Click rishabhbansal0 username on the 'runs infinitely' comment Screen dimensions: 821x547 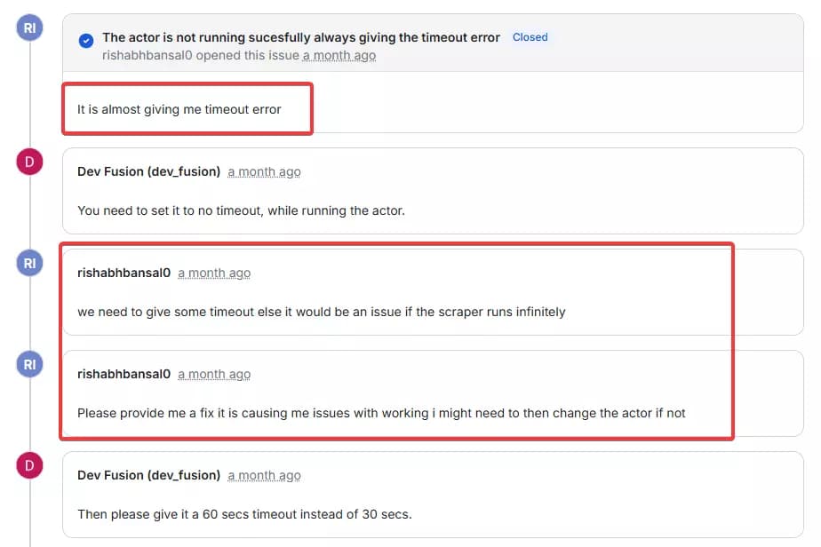coord(124,273)
